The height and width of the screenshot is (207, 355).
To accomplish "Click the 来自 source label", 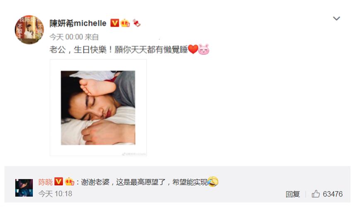I will pos(92,37).
